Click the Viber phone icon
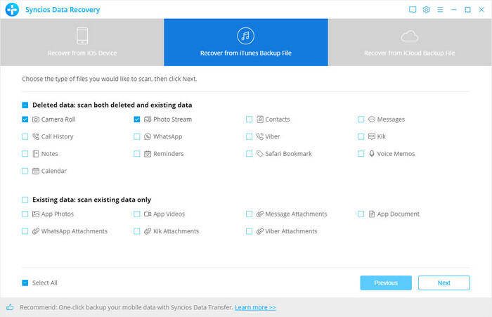The image size is (492, 317). (259, 136)
